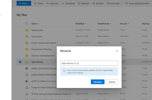
Task: Click the Share icon in toolbar
Action: pyautogui.click(x=35, y=3)
